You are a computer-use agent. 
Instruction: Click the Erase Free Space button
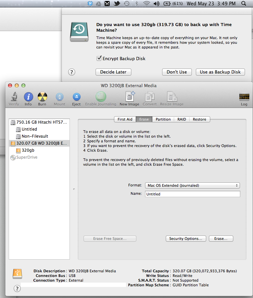(x=110, y=239)
